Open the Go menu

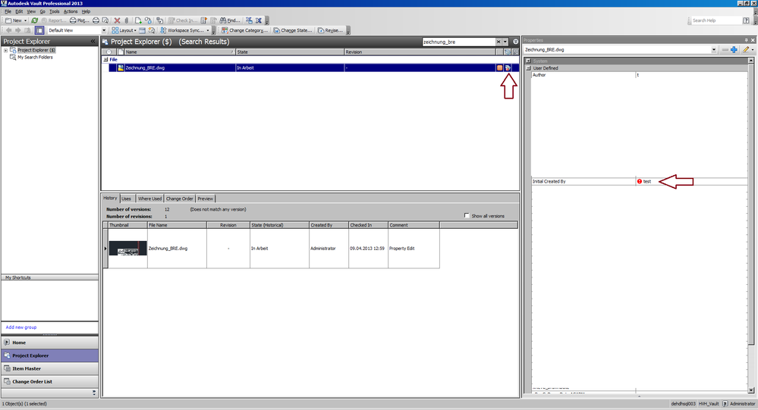tap(42, 11)
